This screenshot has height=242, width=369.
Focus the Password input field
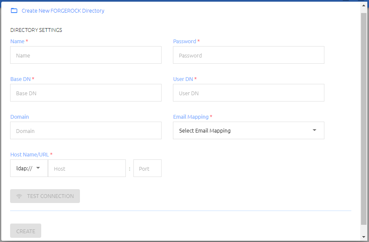click(249, 55)
